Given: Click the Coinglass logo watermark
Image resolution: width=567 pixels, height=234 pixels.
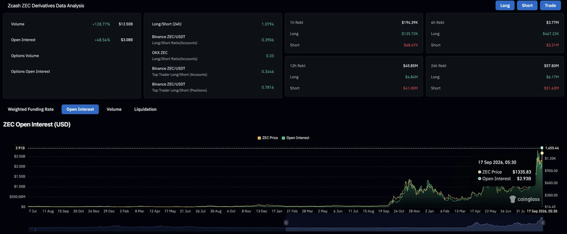Looking at the screenshot, I should pos(524,199).
